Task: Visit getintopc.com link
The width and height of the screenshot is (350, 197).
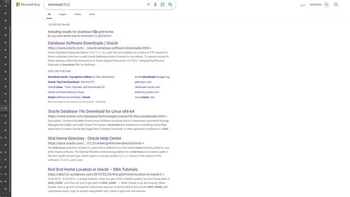Action: point(143,82)
